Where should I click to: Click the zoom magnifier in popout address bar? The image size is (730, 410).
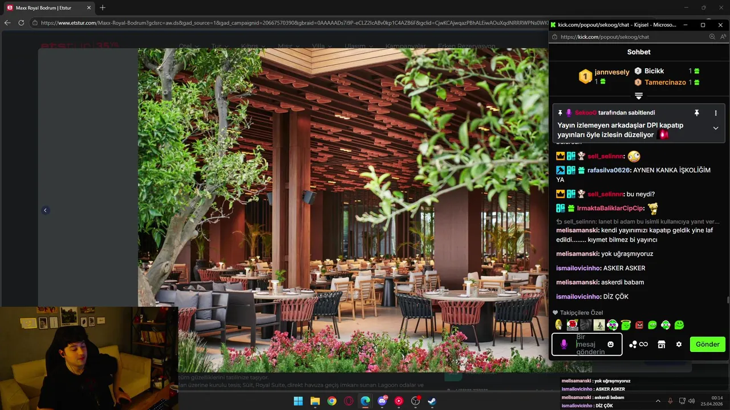[x=712, y=36]
